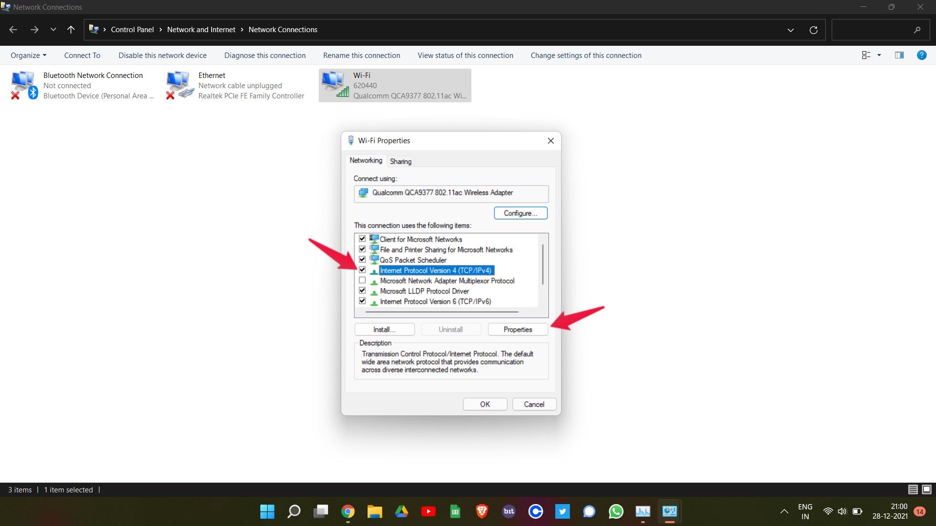Click the Configure button for the adapter
This screenshot has height=526, width=936.
(521, 212)
